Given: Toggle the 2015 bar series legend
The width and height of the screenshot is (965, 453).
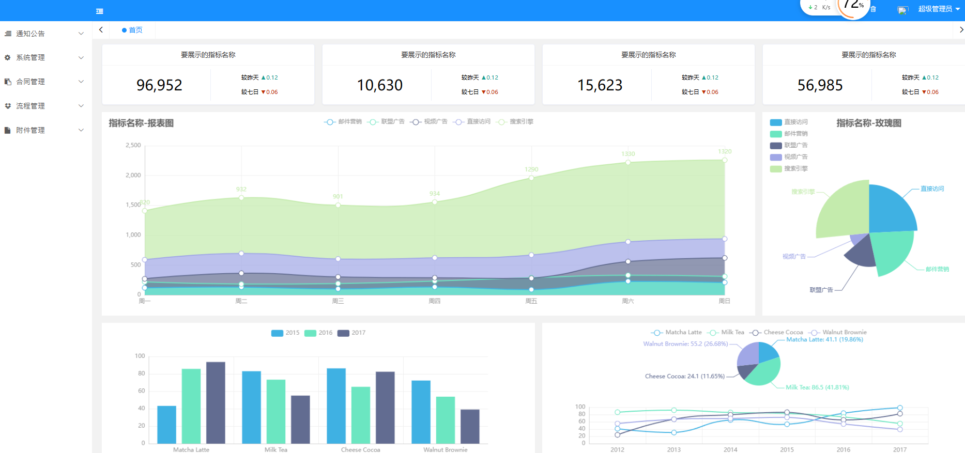Looking at the screenshot, I should click(x=285, y=333).
